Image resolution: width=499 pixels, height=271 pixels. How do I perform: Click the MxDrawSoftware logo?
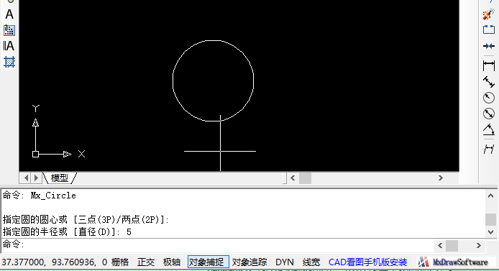[x=452, y=262]
